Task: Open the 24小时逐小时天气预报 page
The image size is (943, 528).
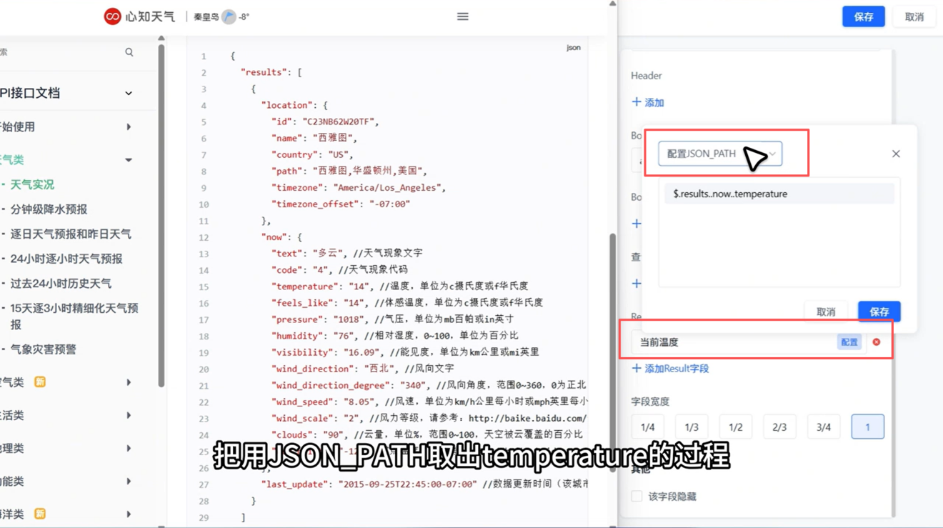Action: click(66, 259)
